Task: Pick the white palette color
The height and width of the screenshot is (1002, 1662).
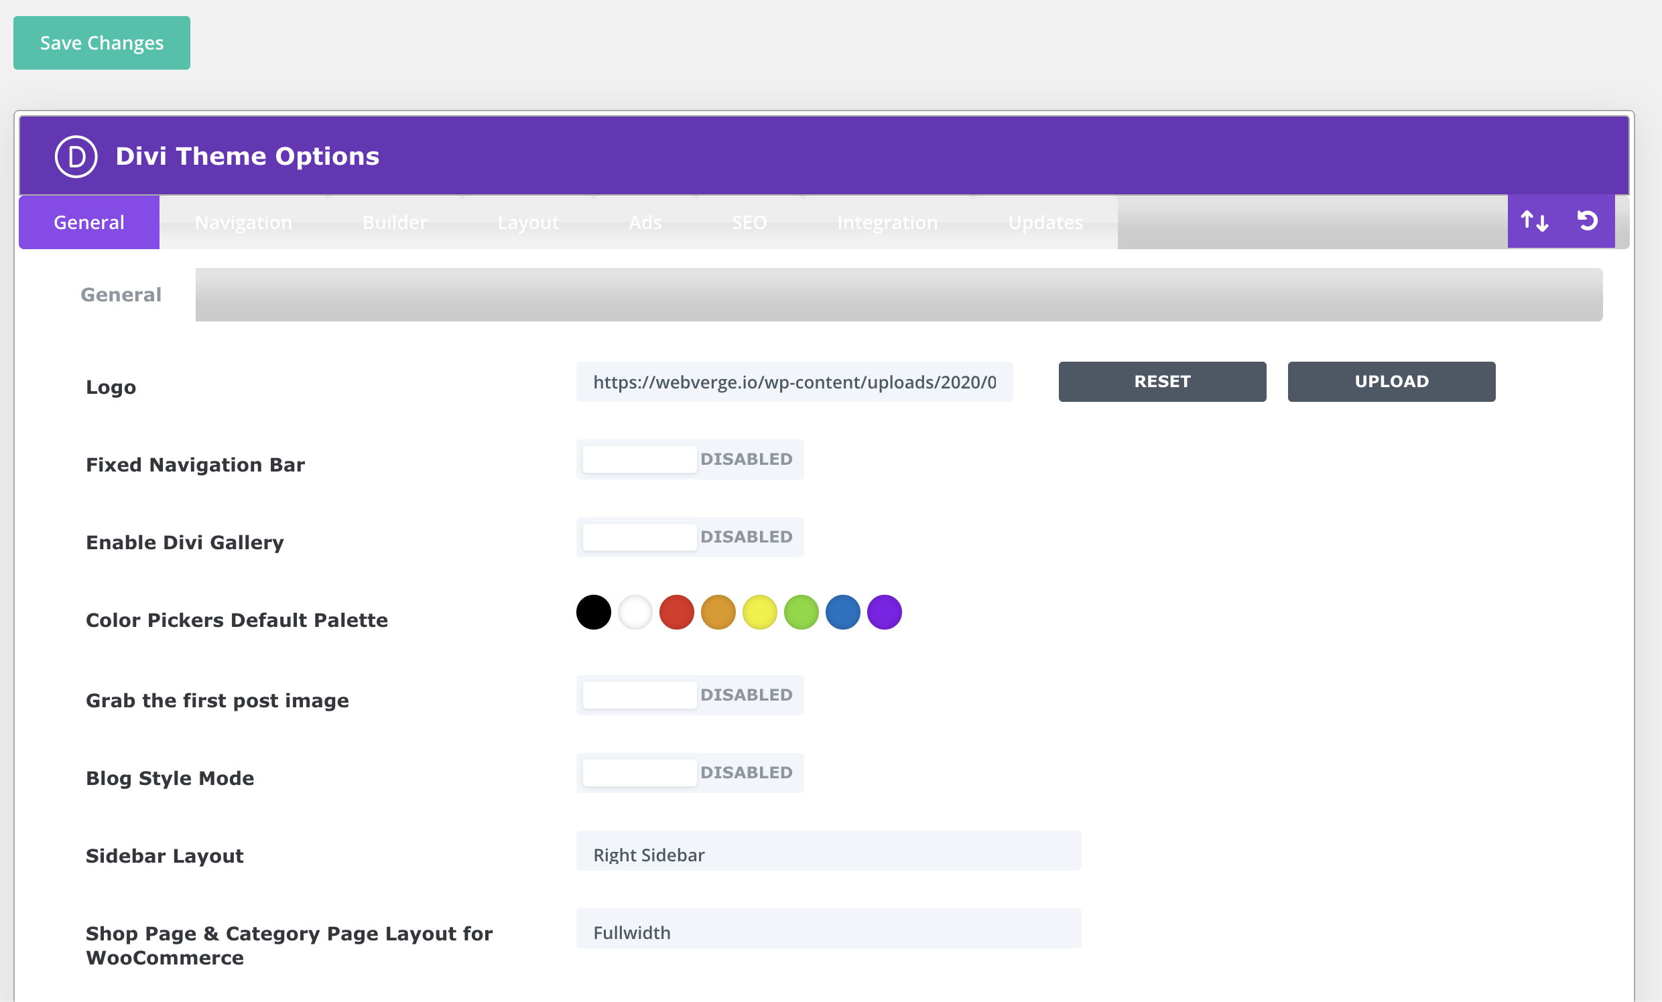Action: pyautogui.click(x=635, y=612)
